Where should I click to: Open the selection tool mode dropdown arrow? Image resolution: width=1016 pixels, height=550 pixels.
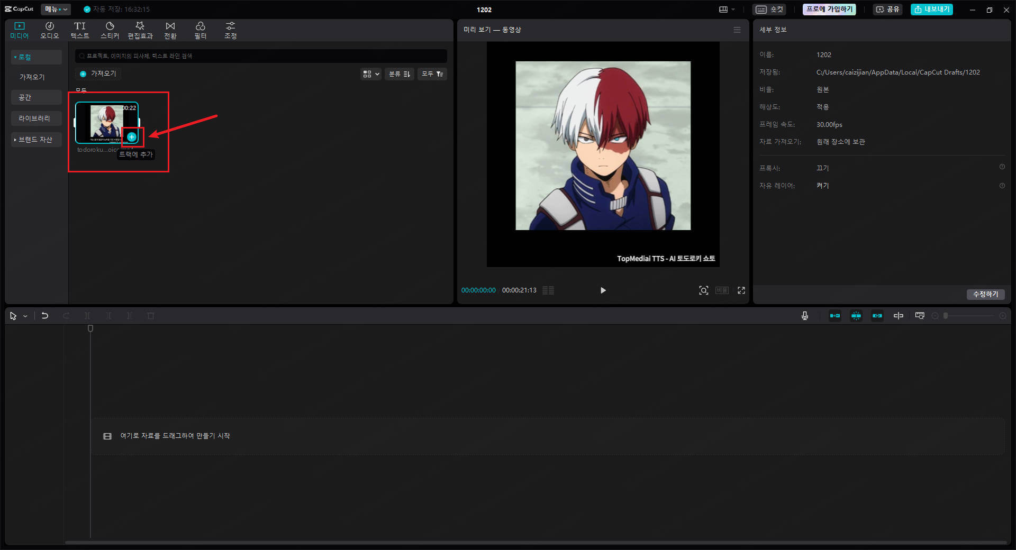[25, 316]
